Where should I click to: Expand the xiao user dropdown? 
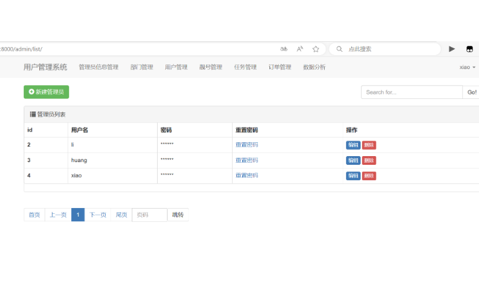[x=468, y=67]
